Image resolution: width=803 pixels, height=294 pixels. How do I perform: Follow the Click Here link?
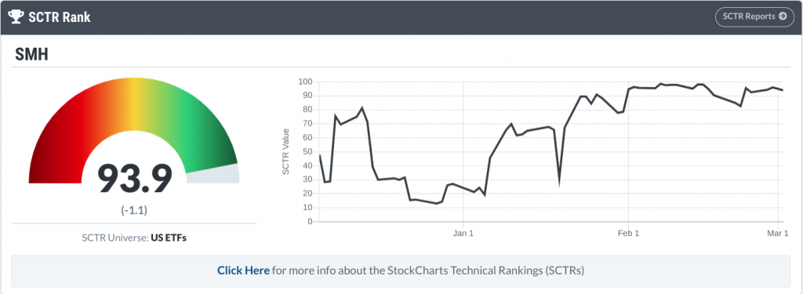click(243, 270)
